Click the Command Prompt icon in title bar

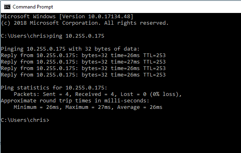coord(7,7)
